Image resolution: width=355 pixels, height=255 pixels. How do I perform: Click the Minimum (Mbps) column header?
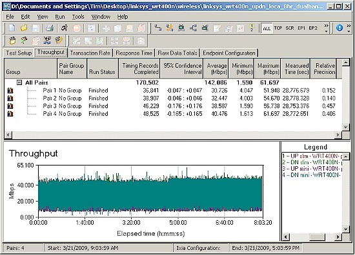242,68
